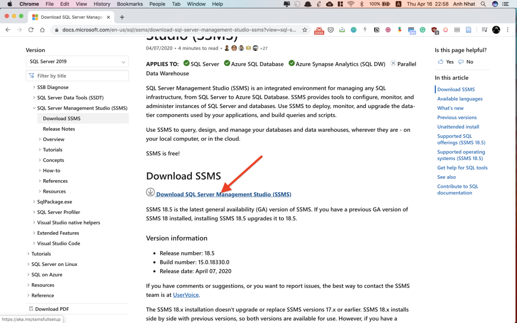Open the Gmail checker extension showing 2333
This screenshot has height=323, width=517.
(319, 31)
